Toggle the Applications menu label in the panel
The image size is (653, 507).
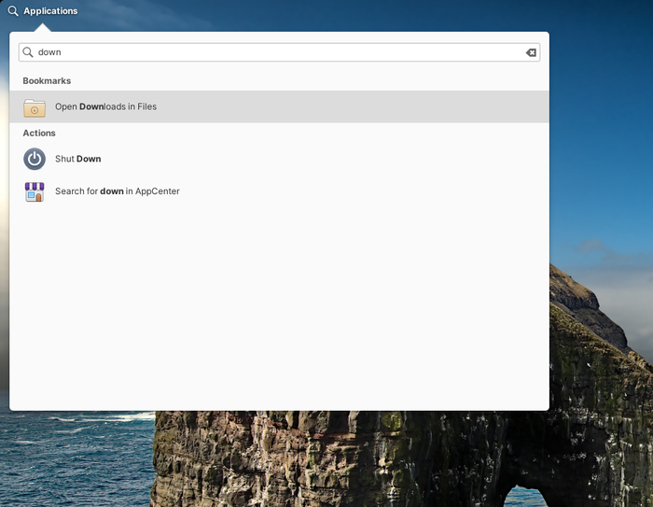pos(50,11)
